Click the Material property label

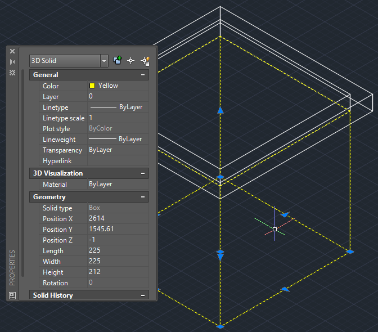pos(55,185)
